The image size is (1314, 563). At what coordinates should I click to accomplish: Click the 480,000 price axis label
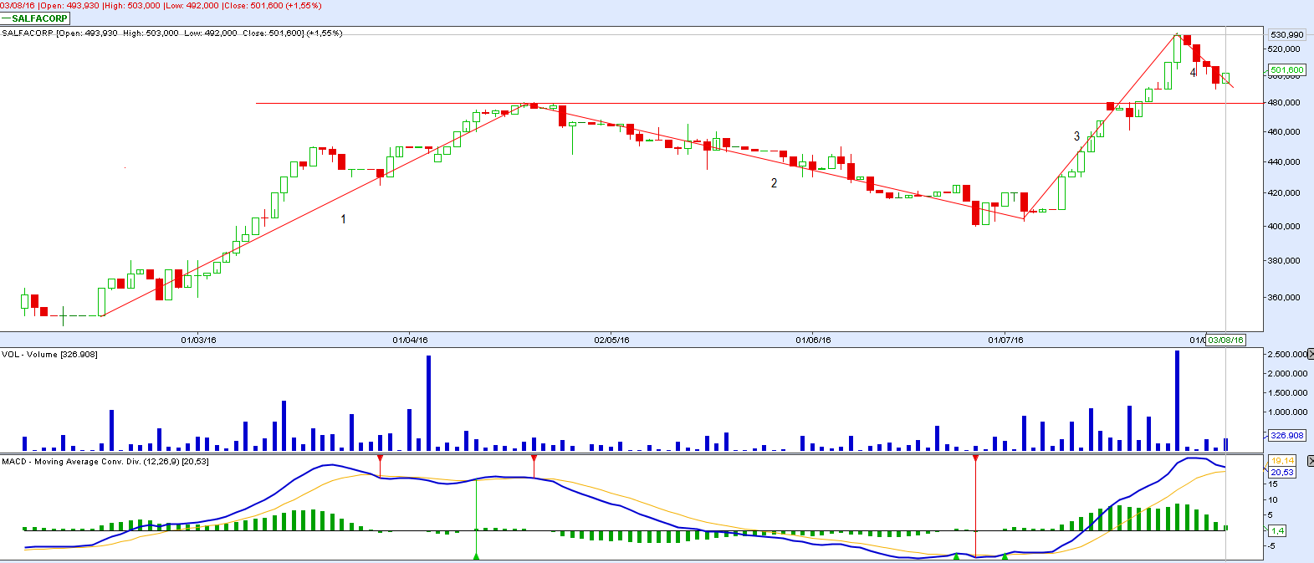point(1286,103)
